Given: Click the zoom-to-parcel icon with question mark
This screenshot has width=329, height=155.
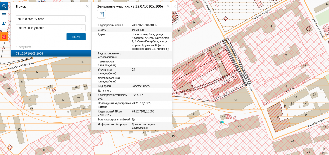Looking at the screenshot, I should pyautogui.click(x=102, y=14).
